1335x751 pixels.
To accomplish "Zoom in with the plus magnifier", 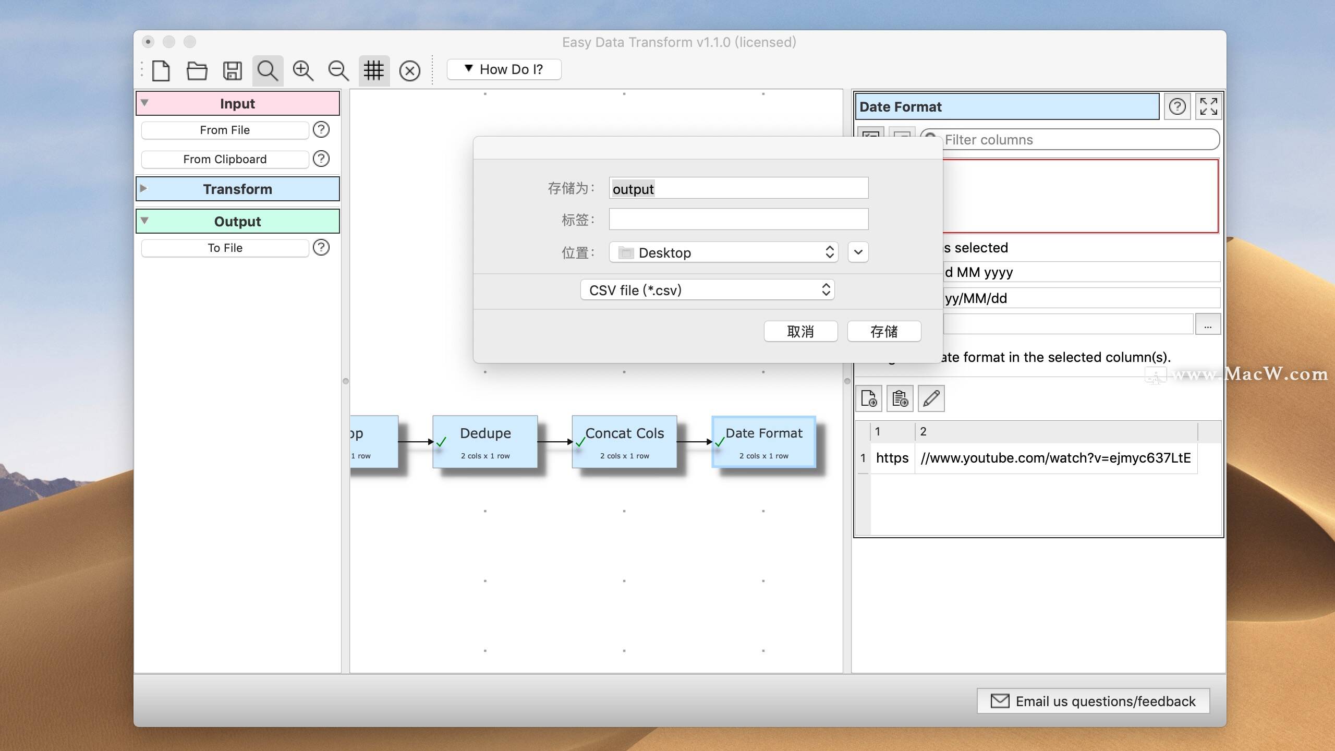I will coord(303,70).
